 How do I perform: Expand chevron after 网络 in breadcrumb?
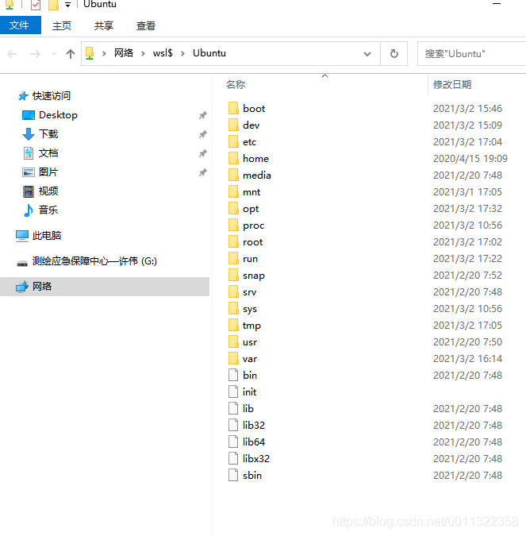[x=143, y=53]
